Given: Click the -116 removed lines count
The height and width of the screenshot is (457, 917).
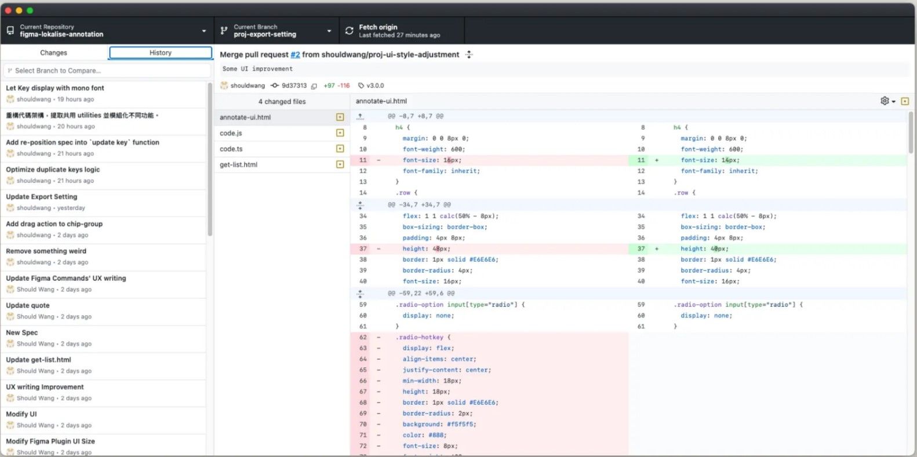Looking at the screenshot, I should [344, 86].
